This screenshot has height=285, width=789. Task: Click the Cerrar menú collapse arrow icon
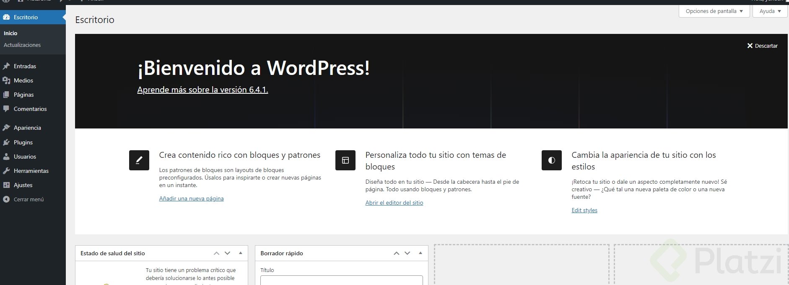6,199
